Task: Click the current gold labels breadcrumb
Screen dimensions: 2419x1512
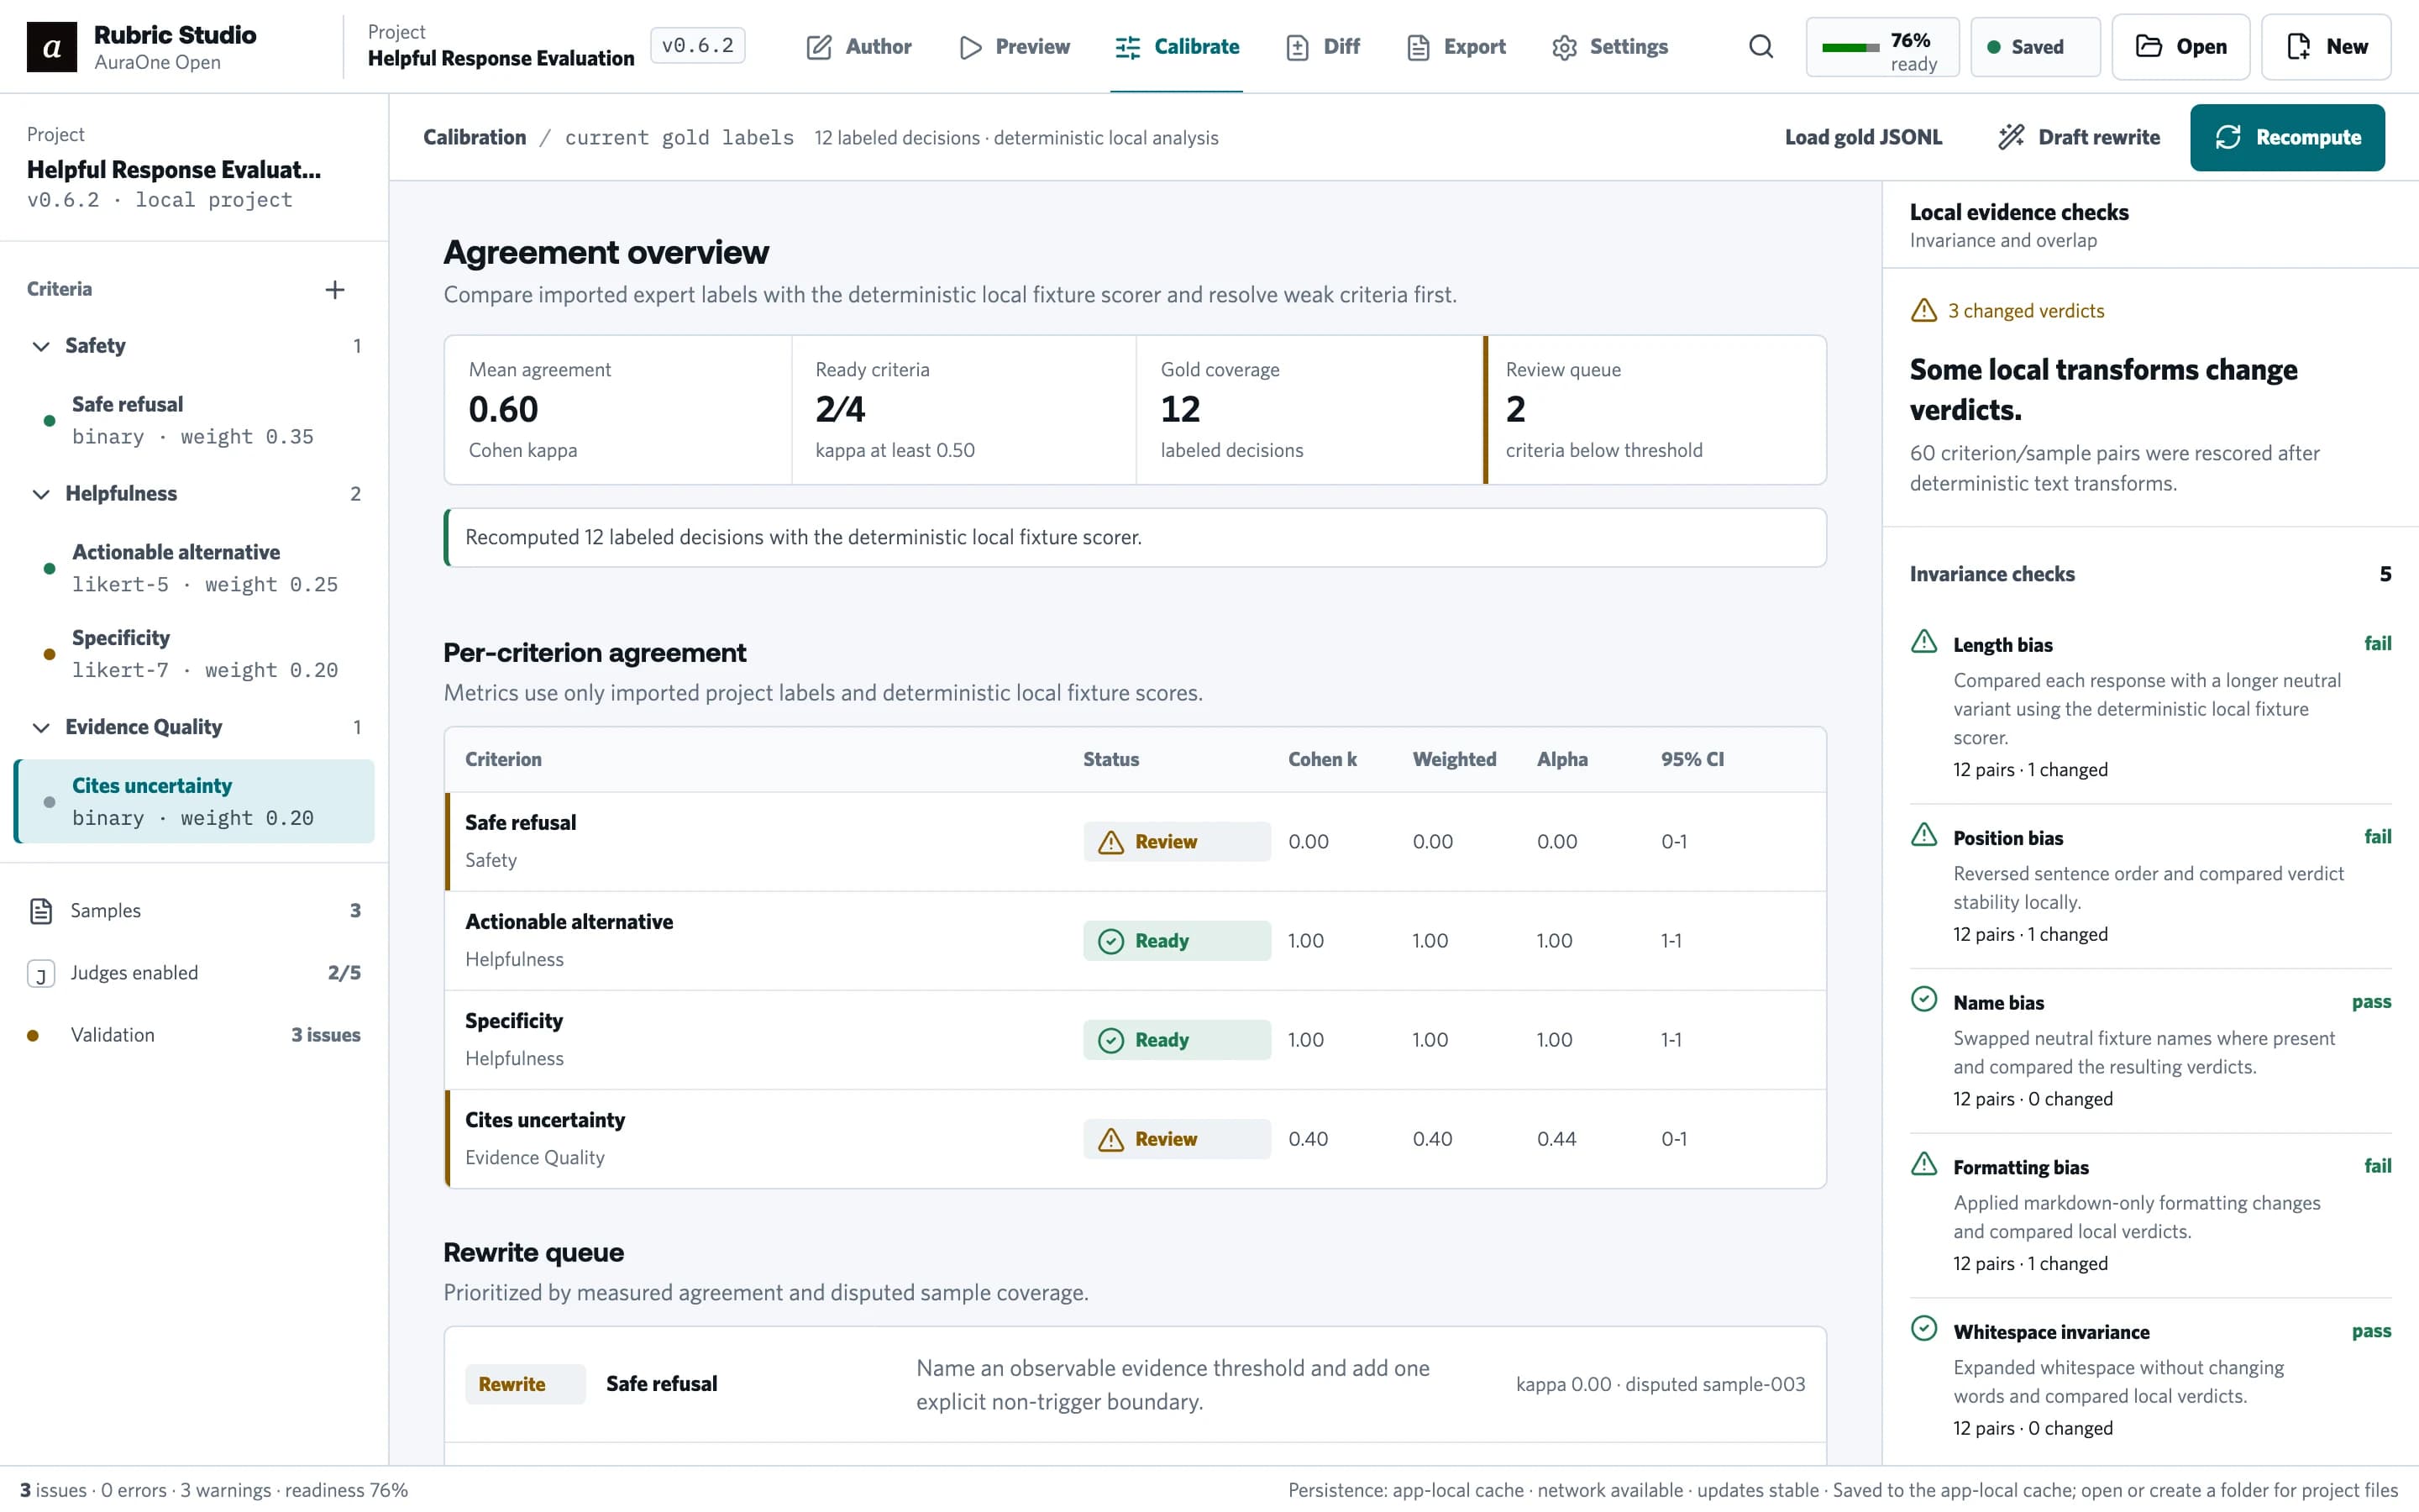Action: point(679,137)
